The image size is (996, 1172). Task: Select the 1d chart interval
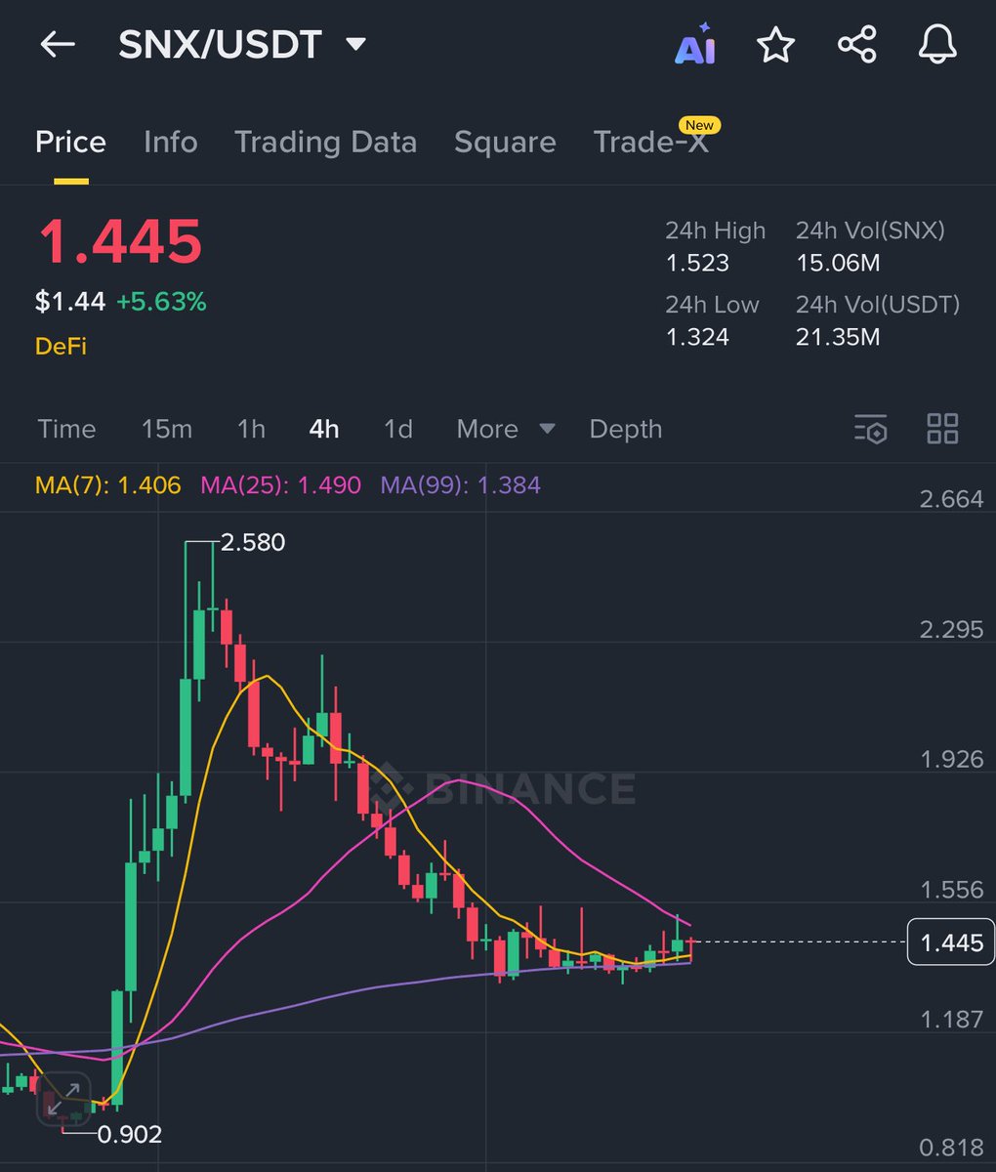(398, 429)
